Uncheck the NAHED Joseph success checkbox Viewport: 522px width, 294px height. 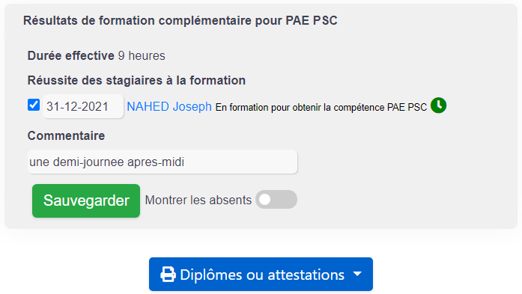(x=34, y=105)
